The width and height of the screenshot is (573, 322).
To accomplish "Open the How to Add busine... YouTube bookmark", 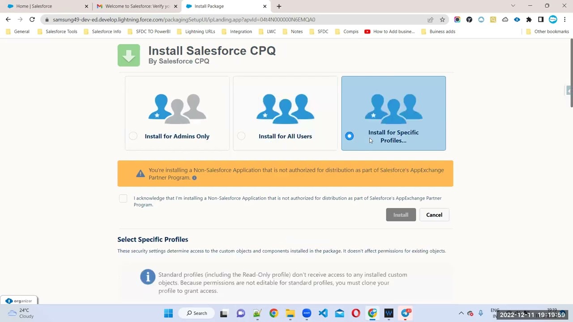I will coord(389,32).
